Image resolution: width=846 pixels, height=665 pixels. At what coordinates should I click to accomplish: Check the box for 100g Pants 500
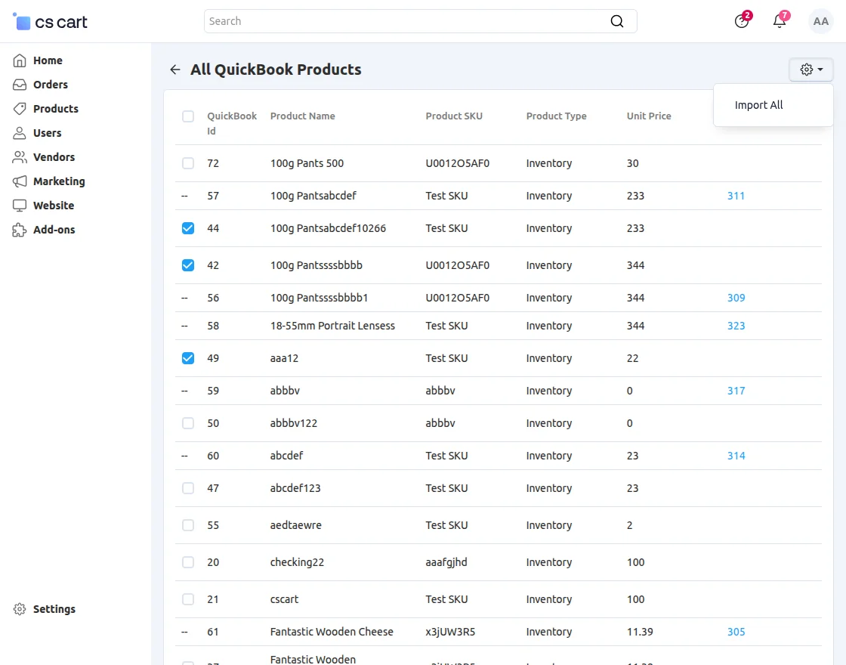(x=188, y=163)
